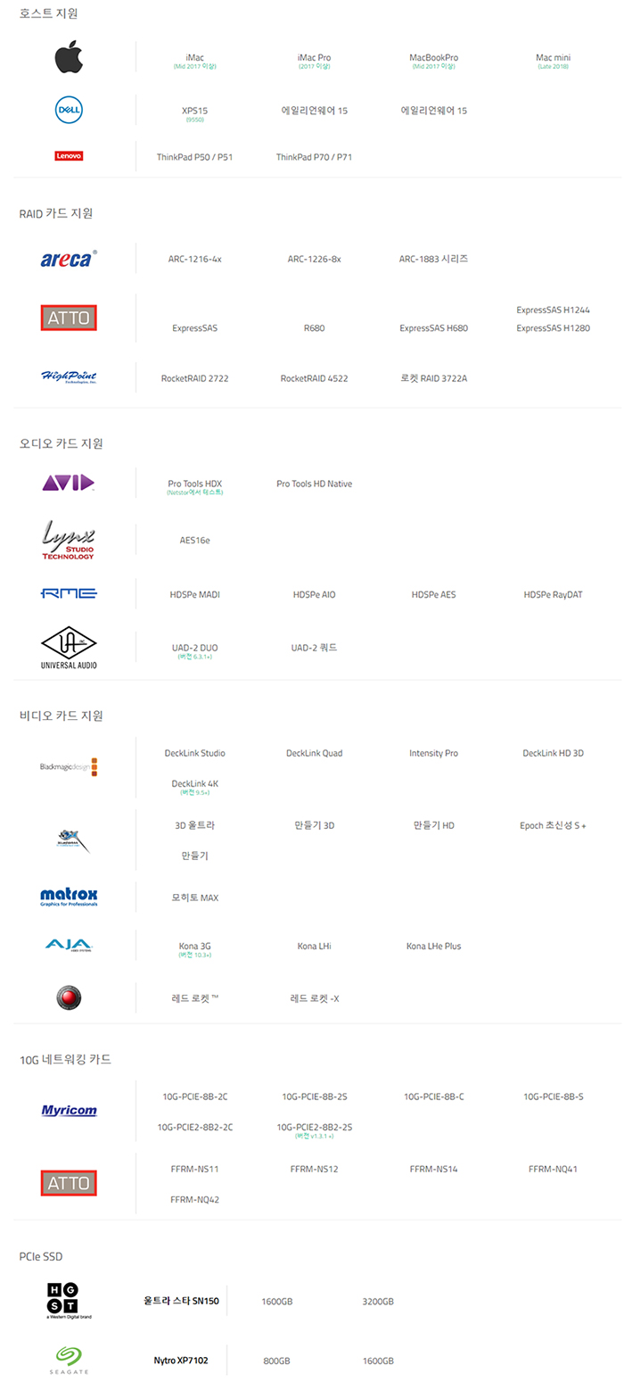The width and height of the screenshot is (624, 1390).
Task: Click the Apple logo in host support
Action: (69, 57)
